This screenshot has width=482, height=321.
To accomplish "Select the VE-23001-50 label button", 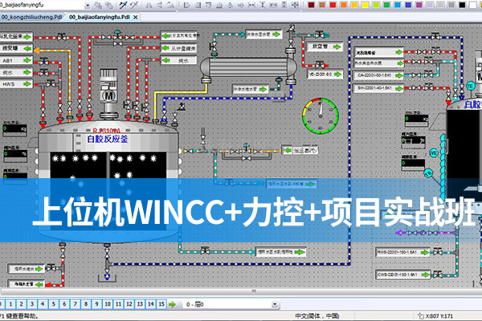I will pyautogui.click(x=325, y=74).
